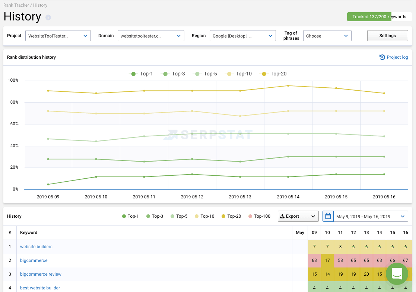This screenshot has width=416, height=292.
Task: Click the rank 58 cell in bigcommerce row
Action: [x=340, y=260]
